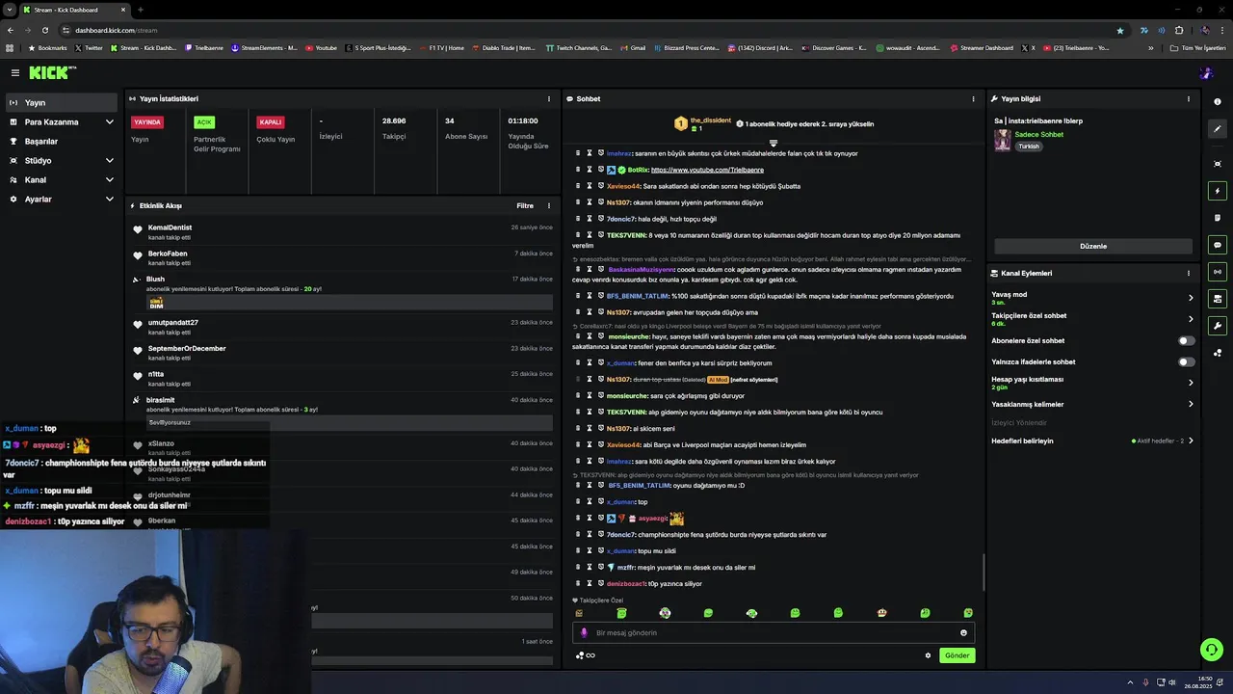Toggle Yalnızca ifadelerle sohbet switch

[x=1187, y=361]
